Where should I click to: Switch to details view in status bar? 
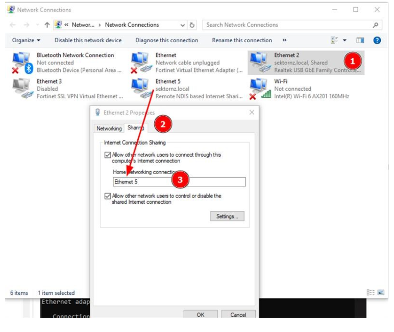pyautogui.click(x=371, y=292)
